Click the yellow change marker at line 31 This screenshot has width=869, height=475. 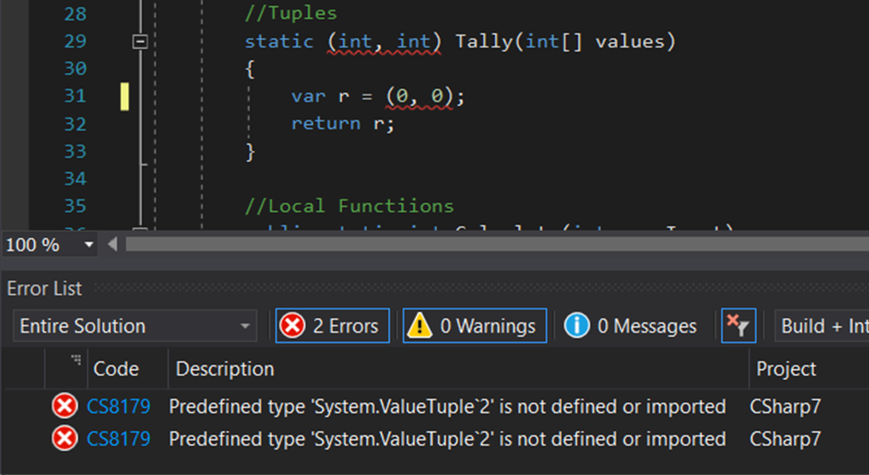click(x=125, y=96)
